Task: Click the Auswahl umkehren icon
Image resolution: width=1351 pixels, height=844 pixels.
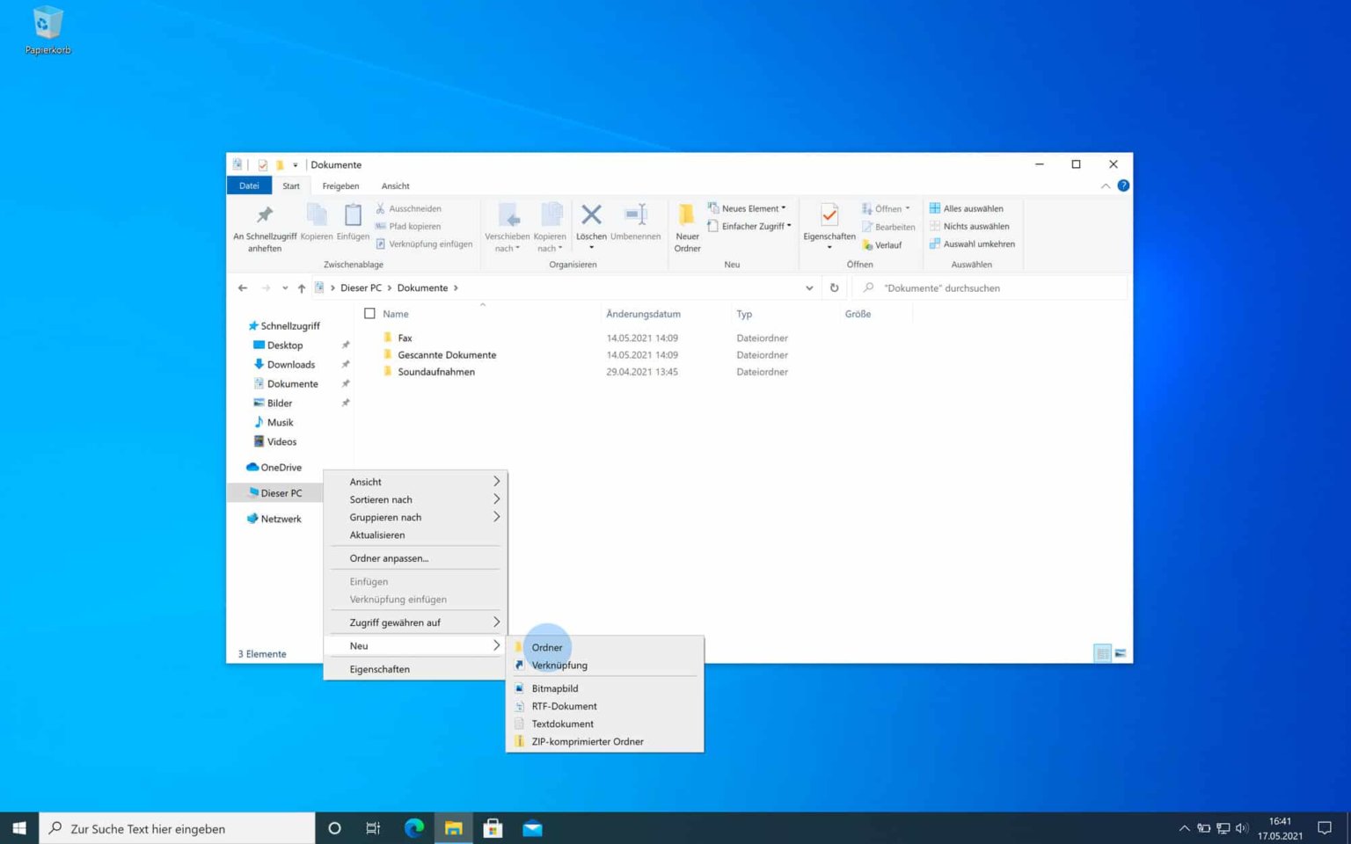Action: pyautogui.click(x=935, y=244)
